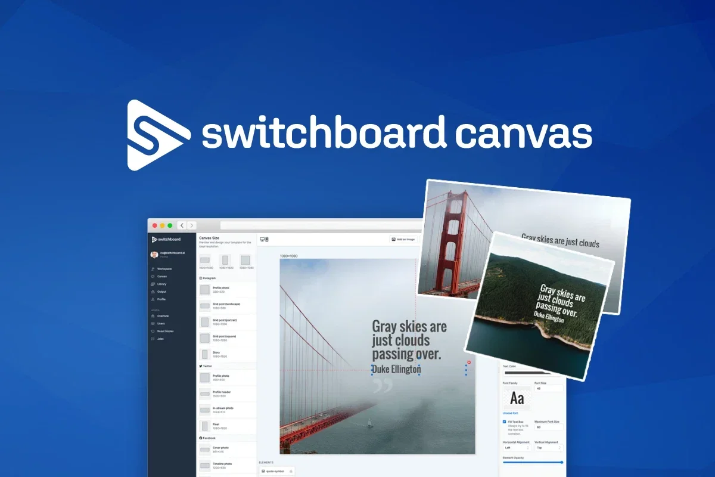Toggle the Fill Text Box checkbox
Viewport: 715px width, 477px height.
pyautogui.click(x=505, y=422)
